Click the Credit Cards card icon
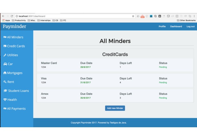The width and height of the screenshot is (197, 140). point(5,46)
